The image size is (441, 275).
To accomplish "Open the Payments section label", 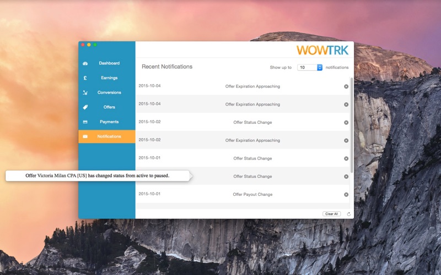I will 109,122.
